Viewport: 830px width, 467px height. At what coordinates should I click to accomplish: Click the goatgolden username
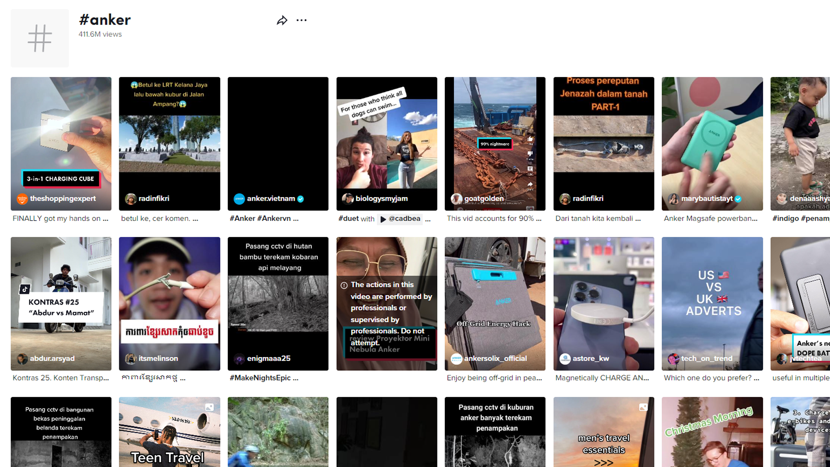(484, 198)
